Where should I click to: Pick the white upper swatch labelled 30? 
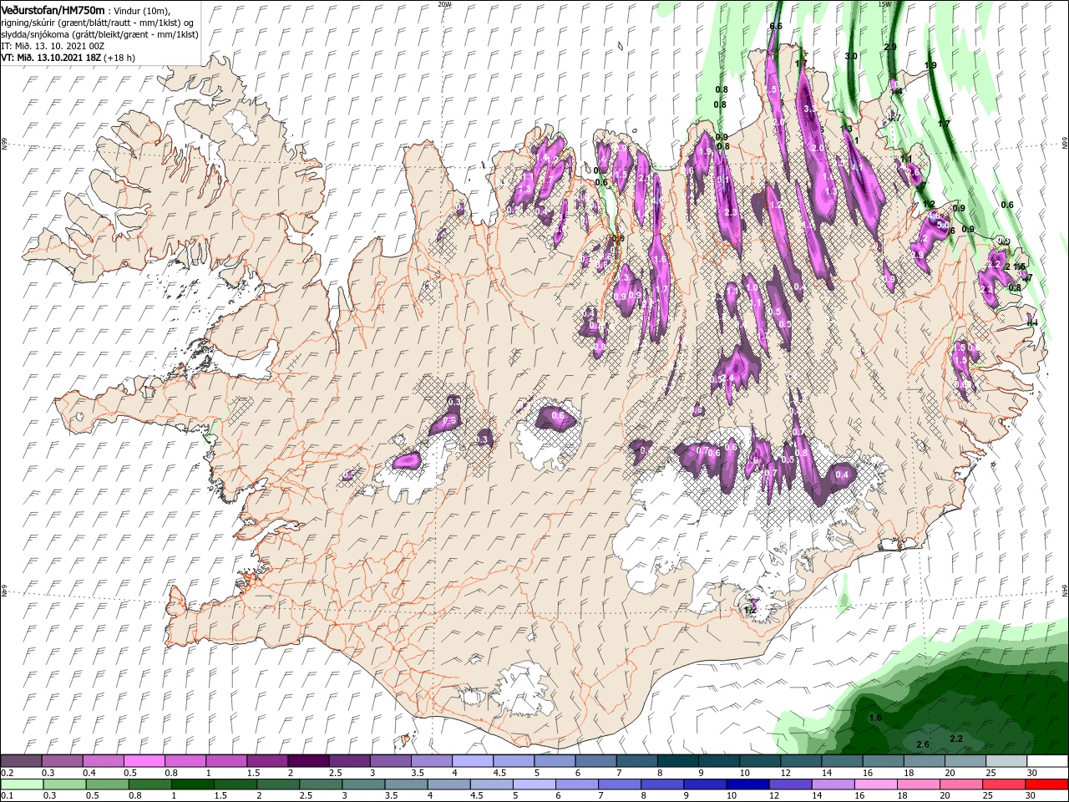(1047, 761)
